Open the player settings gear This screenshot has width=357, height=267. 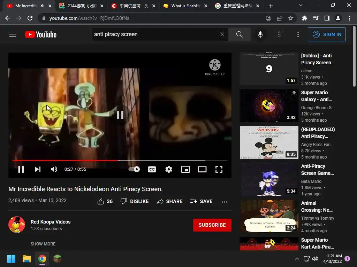(x=169, y=169)
